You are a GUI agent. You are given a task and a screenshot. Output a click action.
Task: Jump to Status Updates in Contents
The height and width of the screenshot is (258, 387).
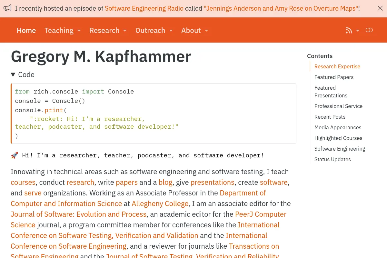point(332,159)
